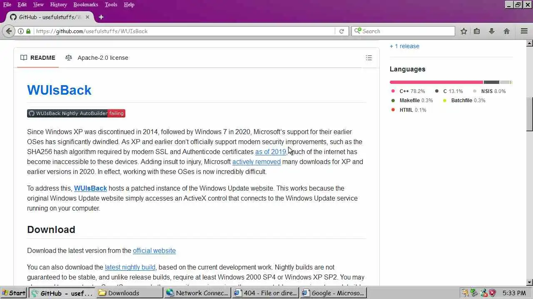Click the C++ 78.2% language entry
533x299 pixels.
click(408, 91)
